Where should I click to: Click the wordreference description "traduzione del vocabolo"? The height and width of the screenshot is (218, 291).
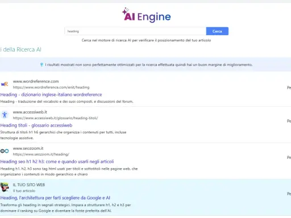tap(66, 102)
